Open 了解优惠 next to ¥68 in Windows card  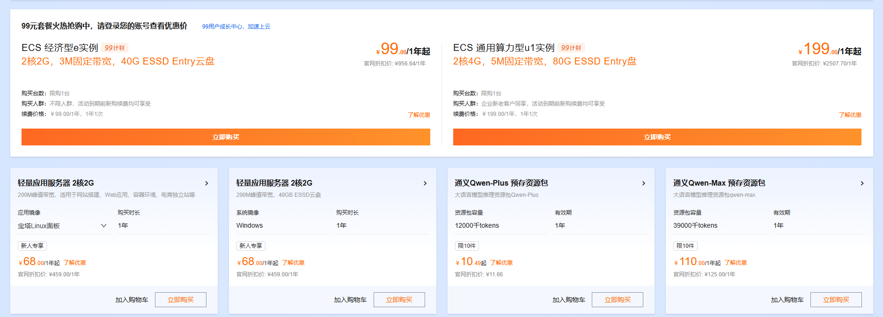click(293, 263)
